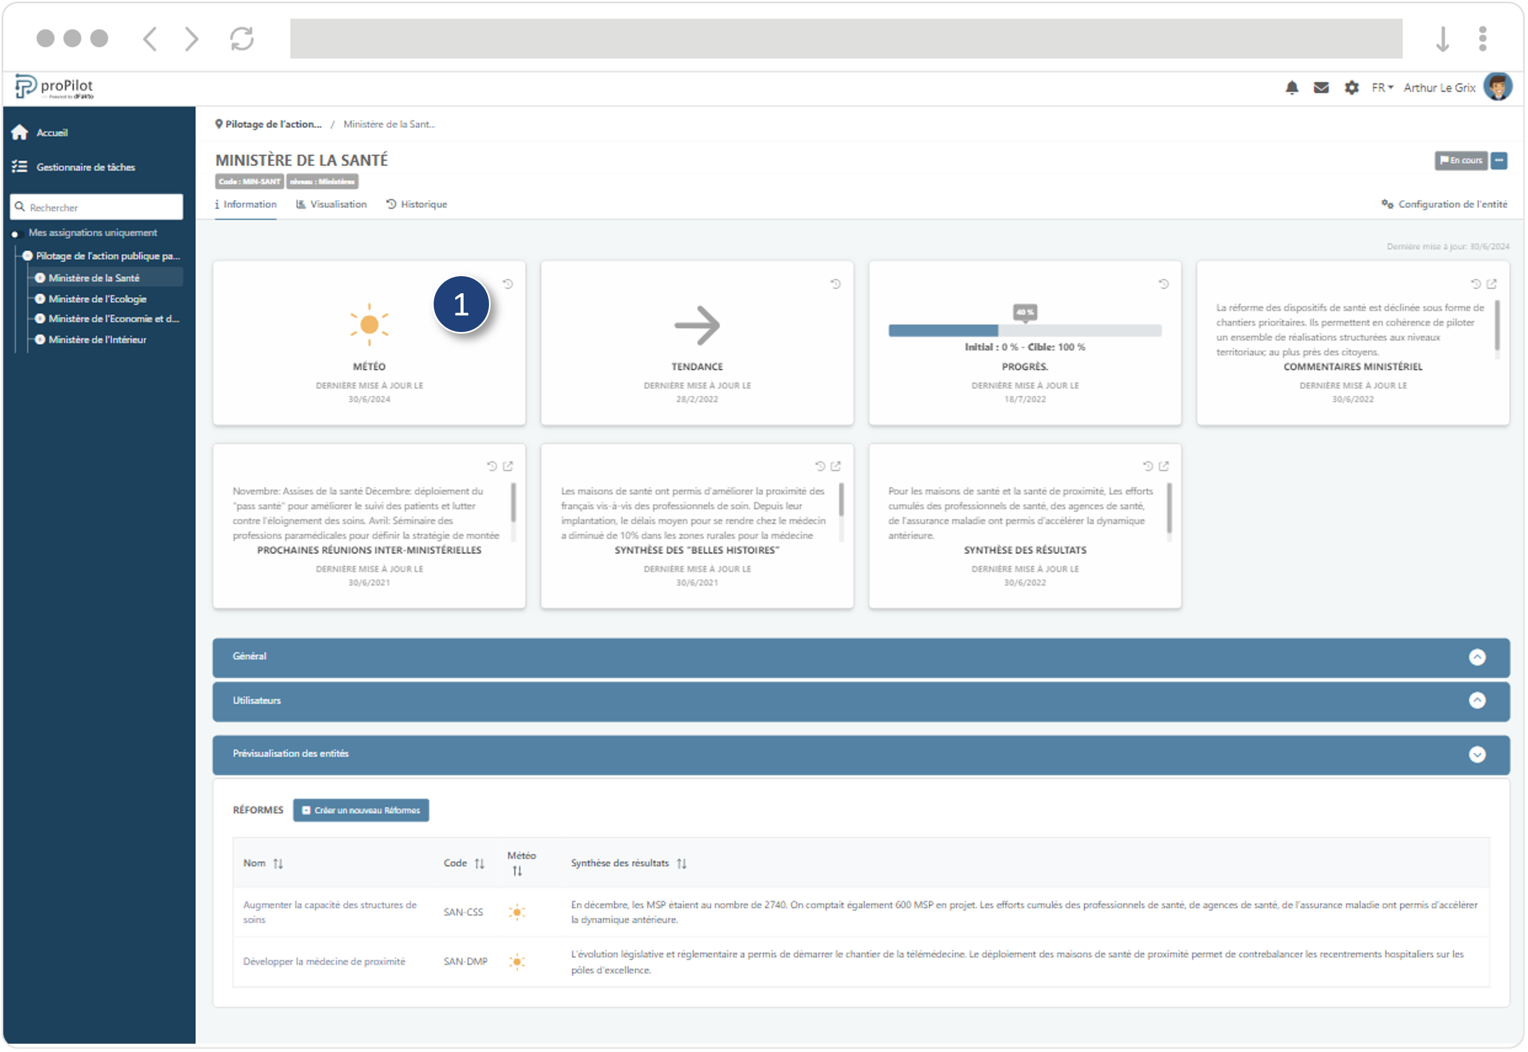Open the settings gear icon

click(x=1351, y=87)
